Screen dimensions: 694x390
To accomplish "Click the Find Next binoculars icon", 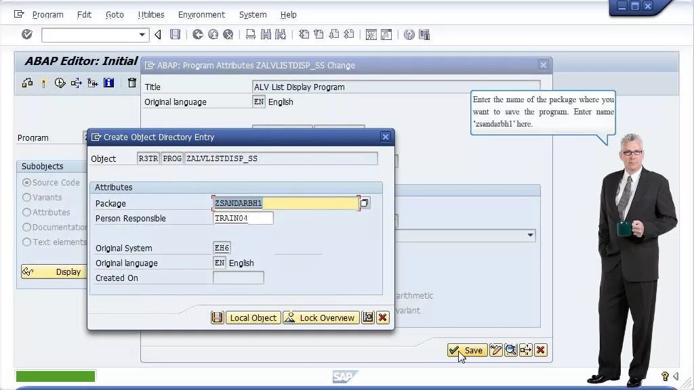I will [281, 35].
